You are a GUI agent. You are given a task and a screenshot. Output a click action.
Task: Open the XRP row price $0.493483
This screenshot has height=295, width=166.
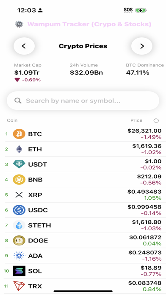click(144, 192)
